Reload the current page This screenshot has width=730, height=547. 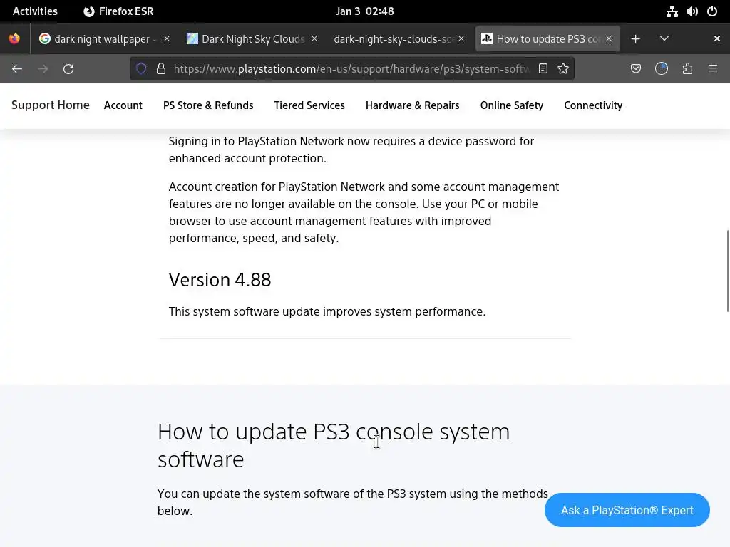[x=68, y=68]
